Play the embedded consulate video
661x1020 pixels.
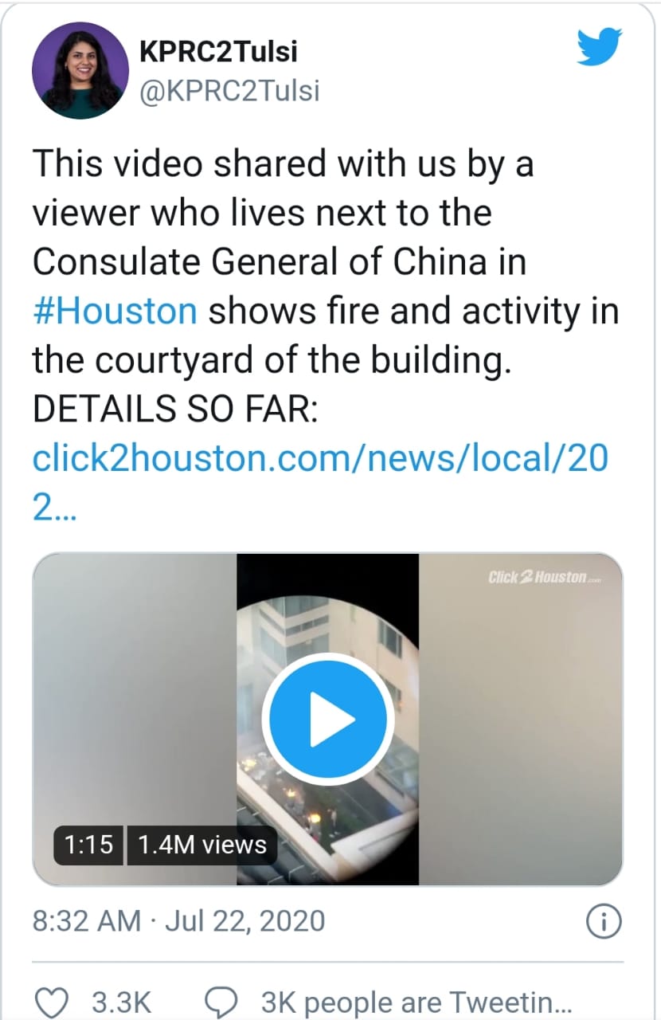point(328,719)
